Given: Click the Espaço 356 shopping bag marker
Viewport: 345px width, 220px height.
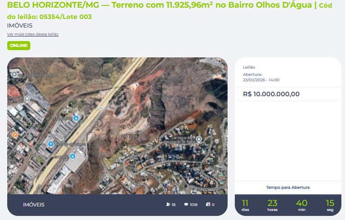Looking at the screenshot, I should tap(76, 118).
